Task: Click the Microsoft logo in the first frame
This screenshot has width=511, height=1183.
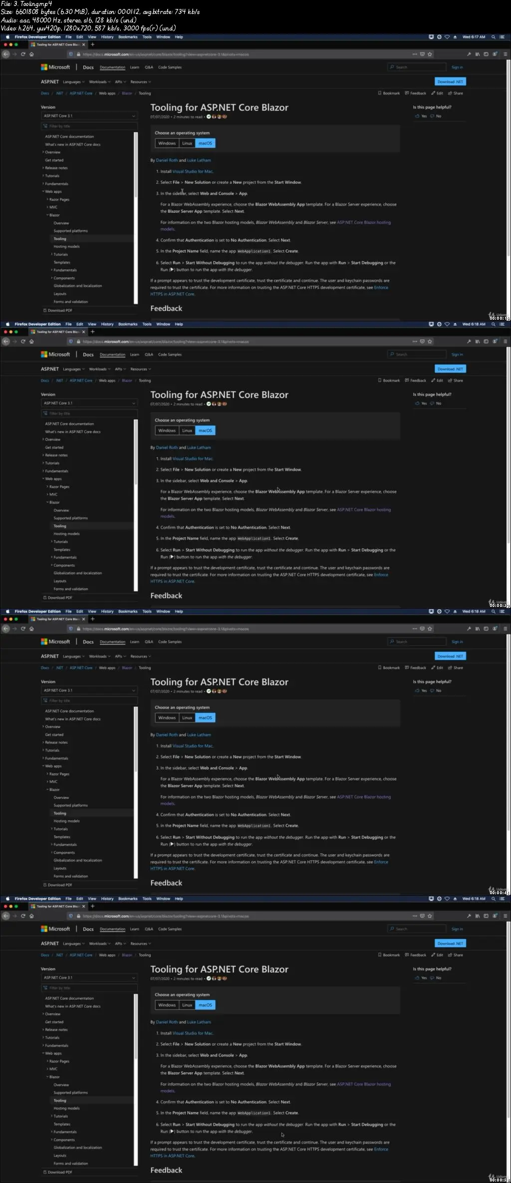Action: [55, 67]
